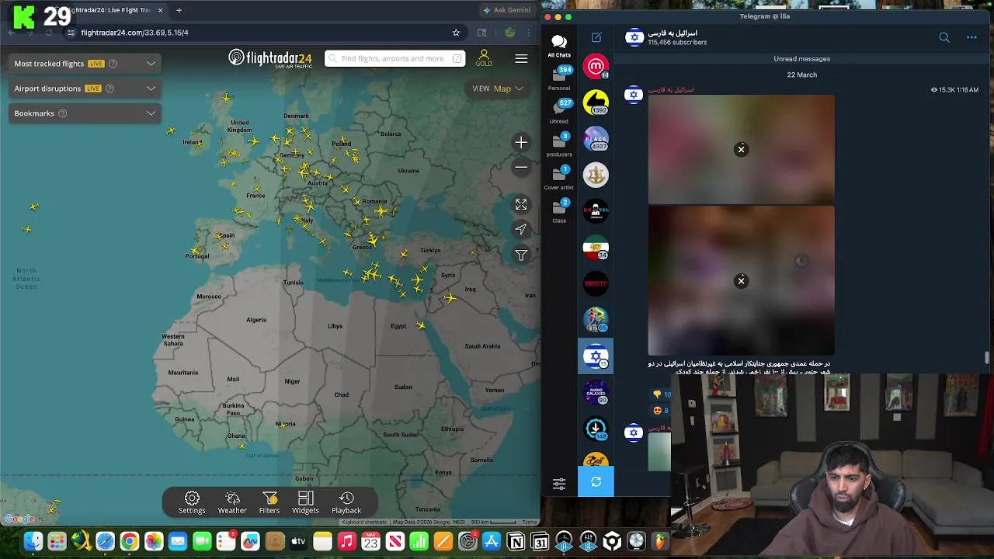Zoom out the Flightradar24 map
The width and height of the screenshot is (994, 559).
(521, 167)
